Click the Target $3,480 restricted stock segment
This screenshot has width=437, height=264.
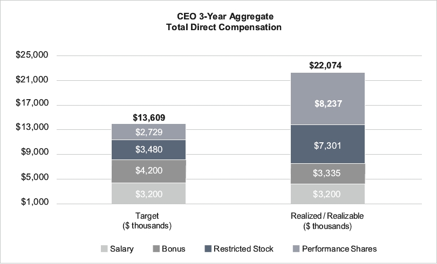[x=148, y=149]
